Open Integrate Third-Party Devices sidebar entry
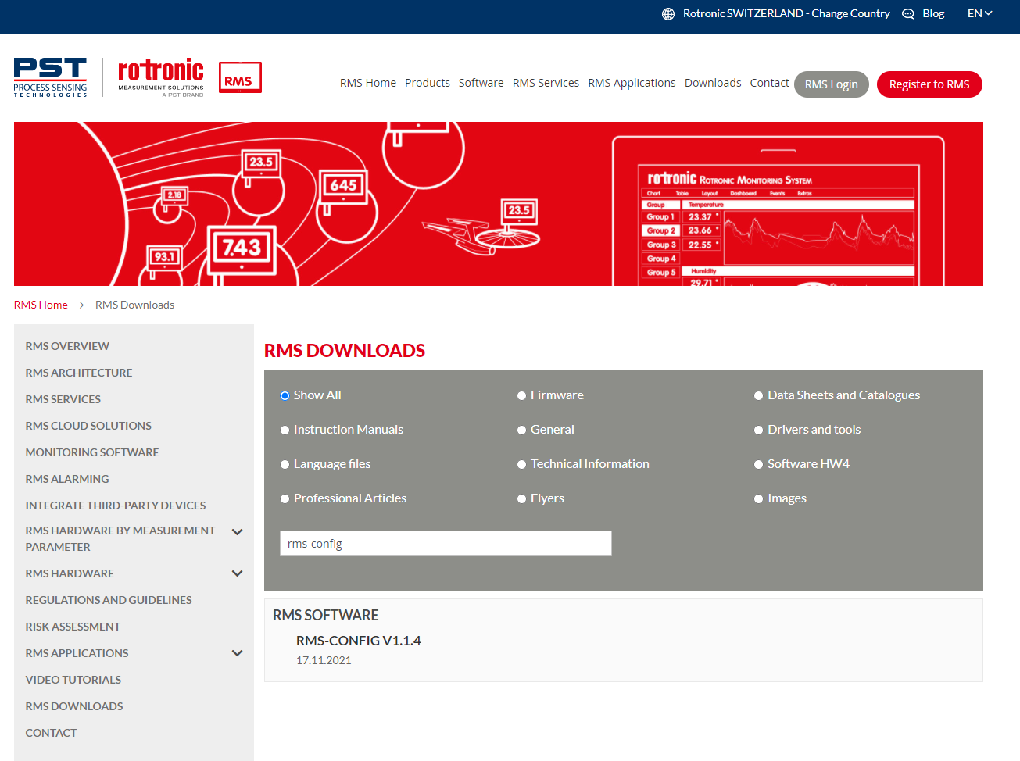Screen dimensions: 1020x761 pyautogui.click(x=116, y=506)
